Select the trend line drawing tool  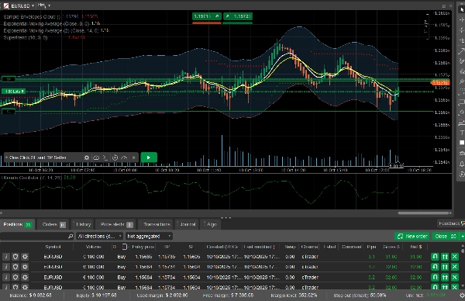(461, 51)
